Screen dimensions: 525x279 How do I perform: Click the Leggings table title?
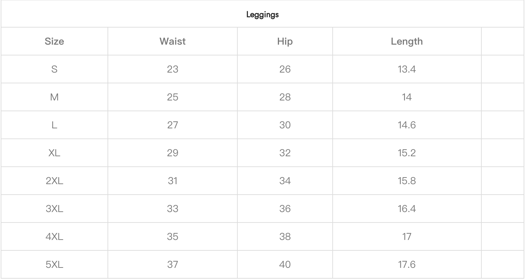(x=262, y=15)
